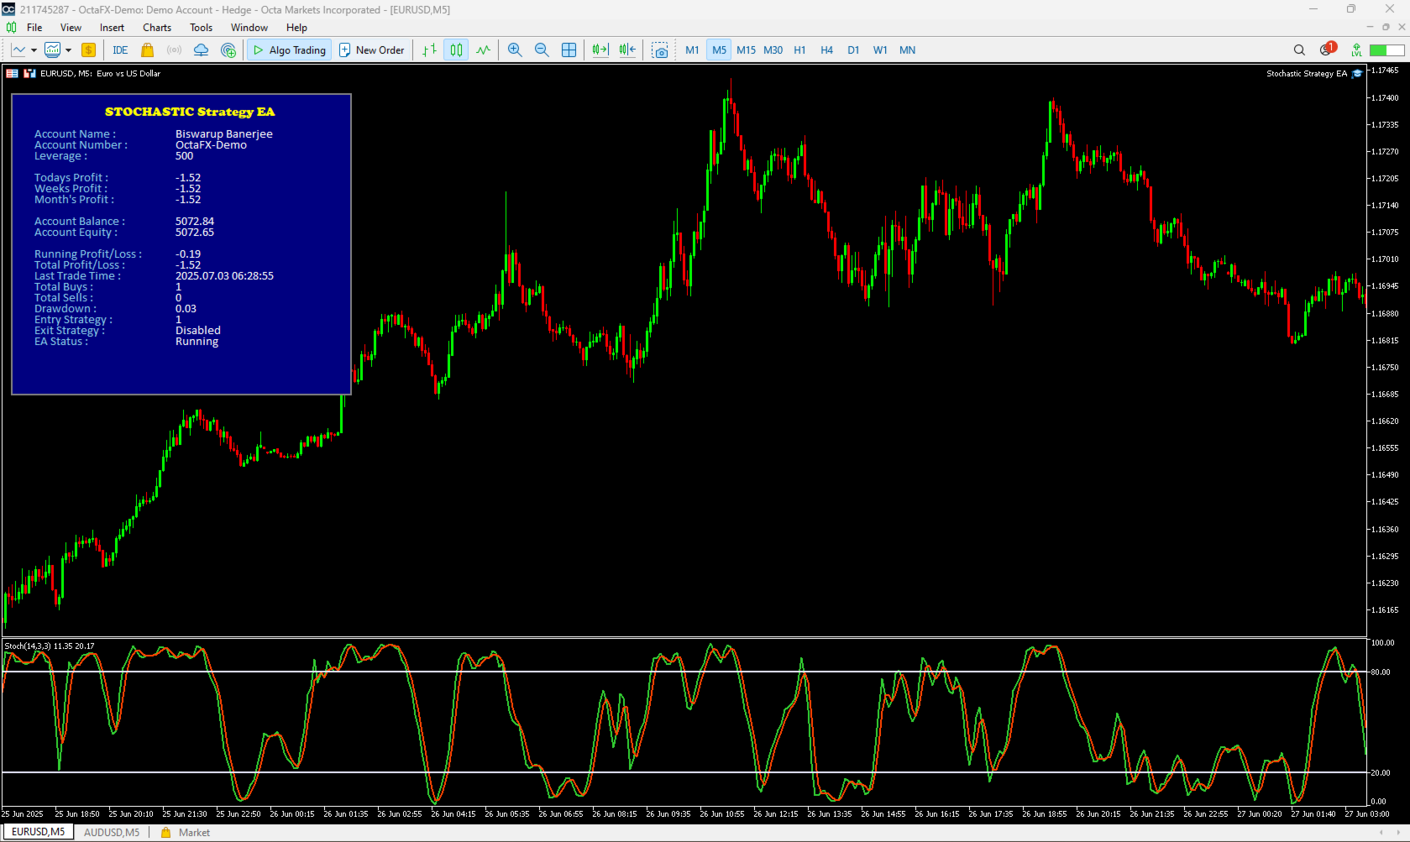Viewport: 1410px width, 842px height.
Task: Open the File menu
Action: pos(34,28)
